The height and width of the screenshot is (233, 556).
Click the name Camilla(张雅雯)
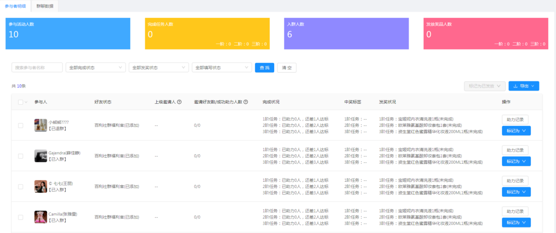(x=63, y=214)
